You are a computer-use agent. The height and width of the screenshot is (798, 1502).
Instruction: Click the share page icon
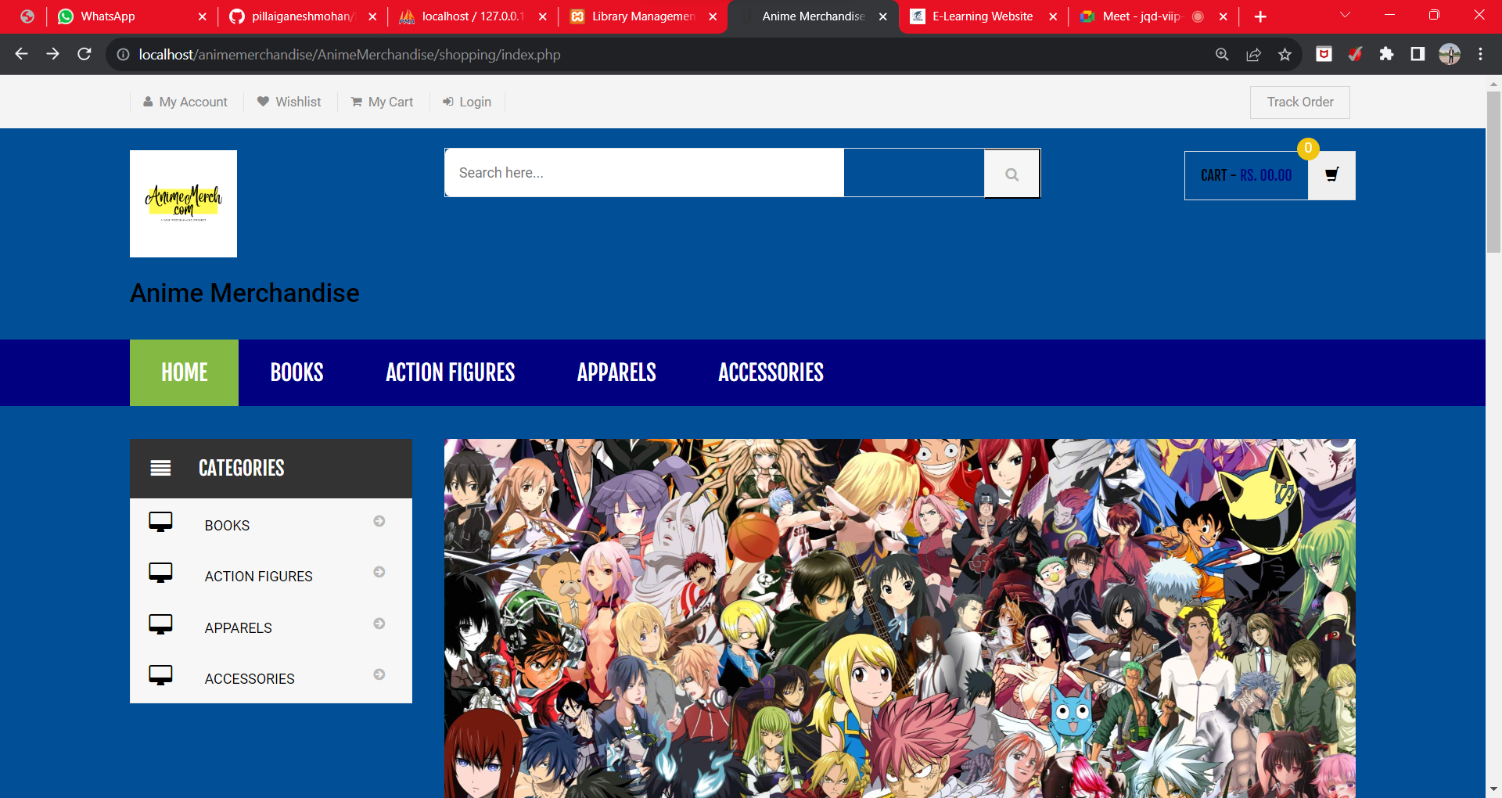point(1253,54)
